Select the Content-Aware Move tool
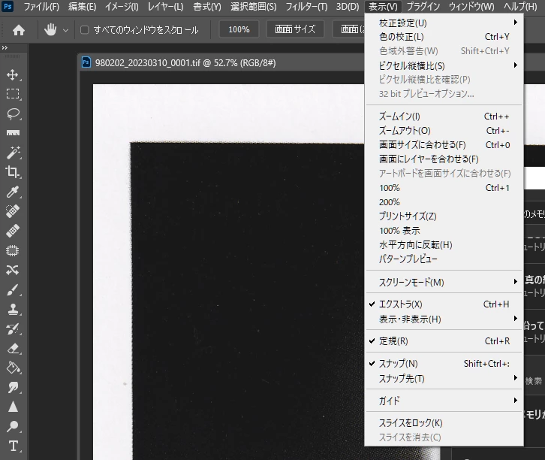This screenshot has height=460, width=545. coord(13,270)
